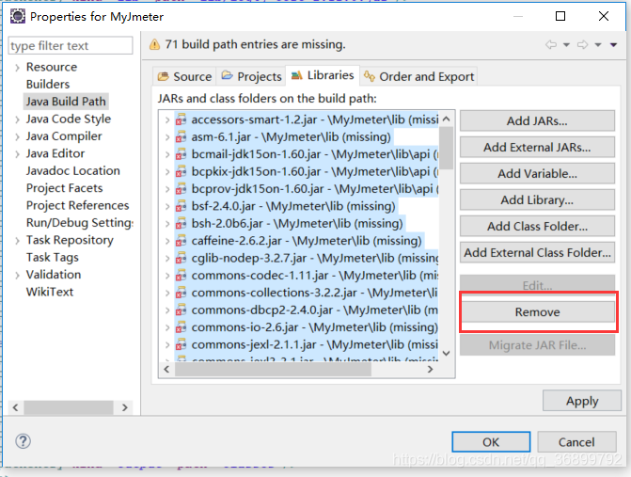Switch to the Source tab
Viewport: 631px width, 477px height.
click(x=184, y=76)
